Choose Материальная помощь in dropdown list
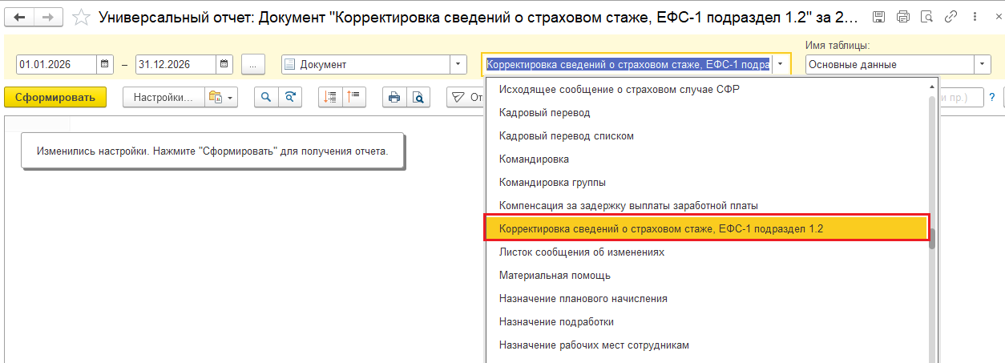The image size is (1005, 363). tap(555, 275)
